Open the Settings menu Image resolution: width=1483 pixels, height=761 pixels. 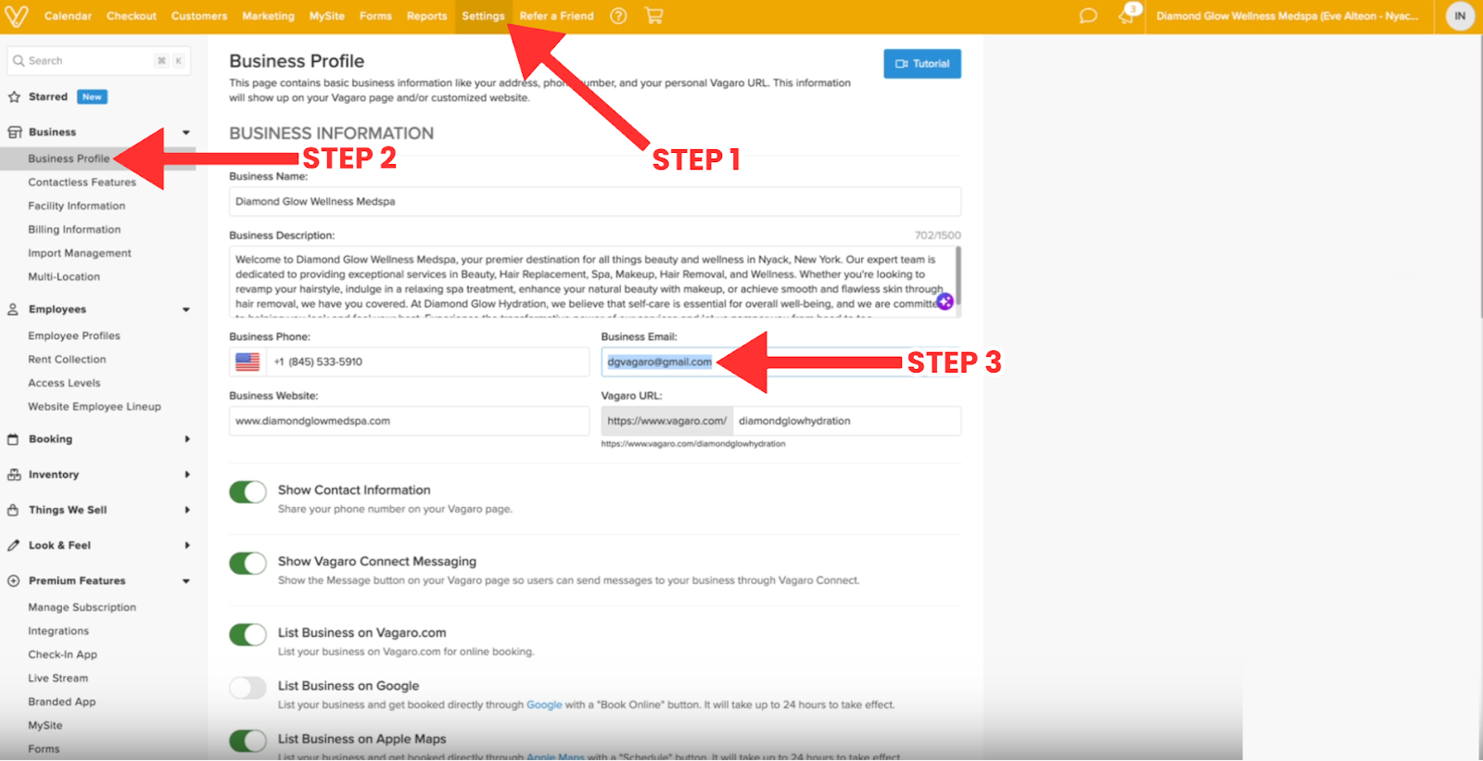[483, 16]
